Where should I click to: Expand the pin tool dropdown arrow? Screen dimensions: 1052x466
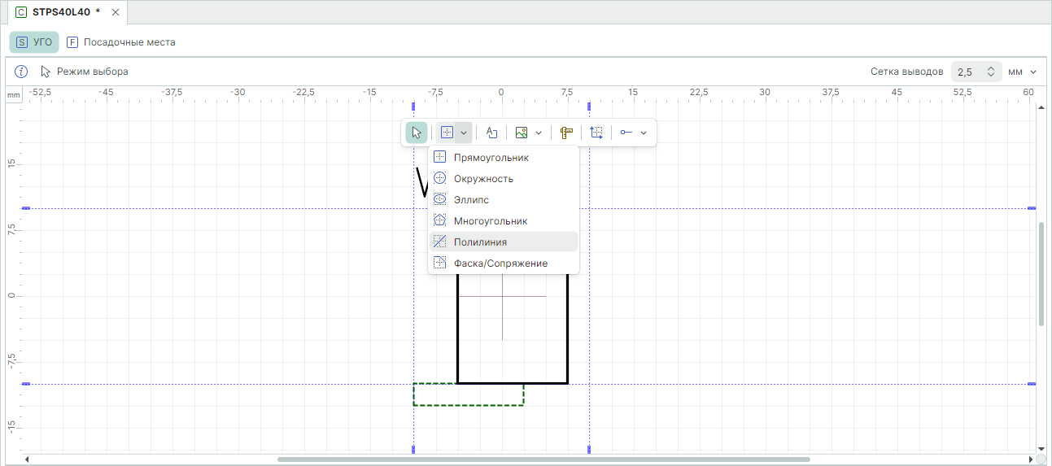644,133
